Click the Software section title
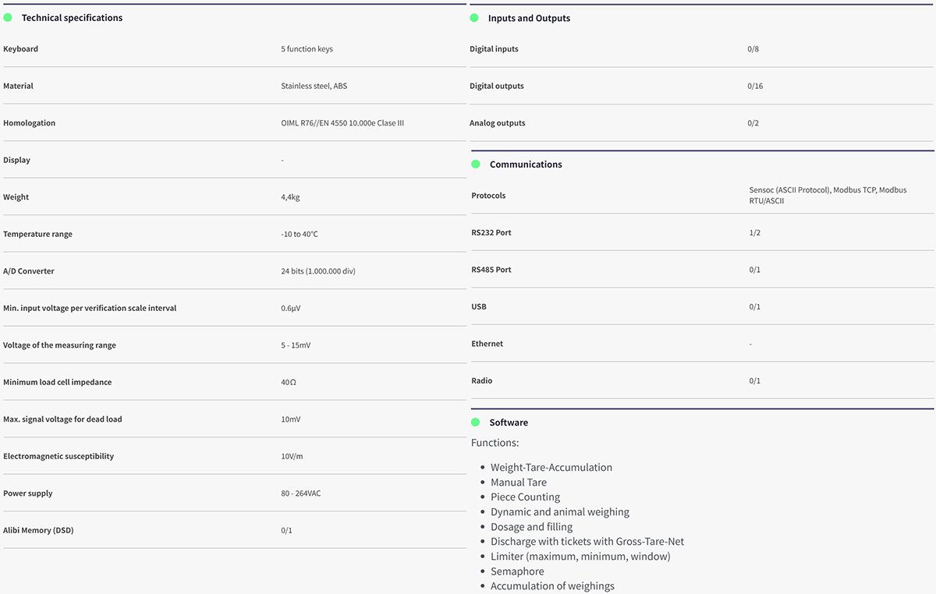The width and height of the screenshot is (936, 594). 509,423
